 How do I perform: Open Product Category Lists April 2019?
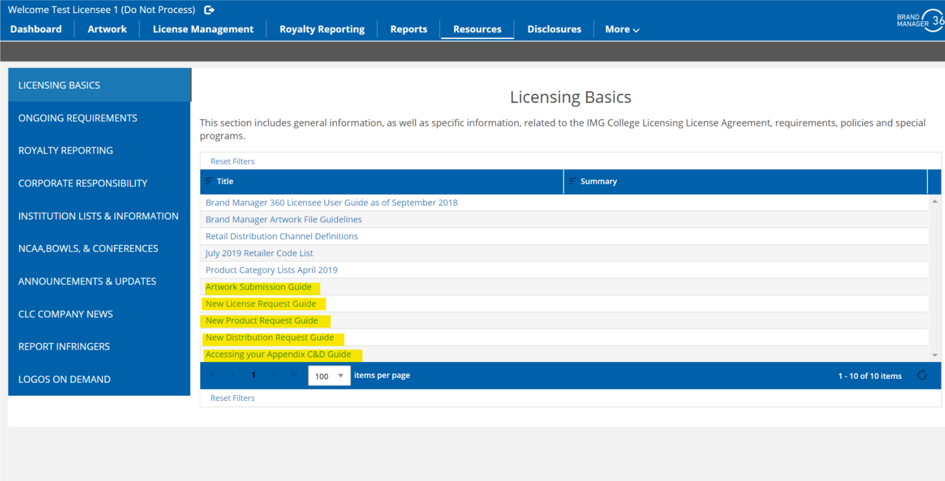point(272,270)
